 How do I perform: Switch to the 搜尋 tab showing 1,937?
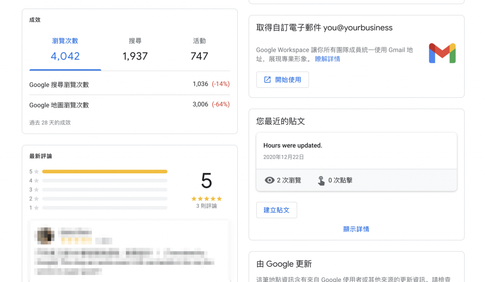click(135, 50)
